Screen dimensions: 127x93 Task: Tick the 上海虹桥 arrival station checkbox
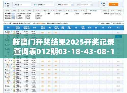(x=17, y=18)
